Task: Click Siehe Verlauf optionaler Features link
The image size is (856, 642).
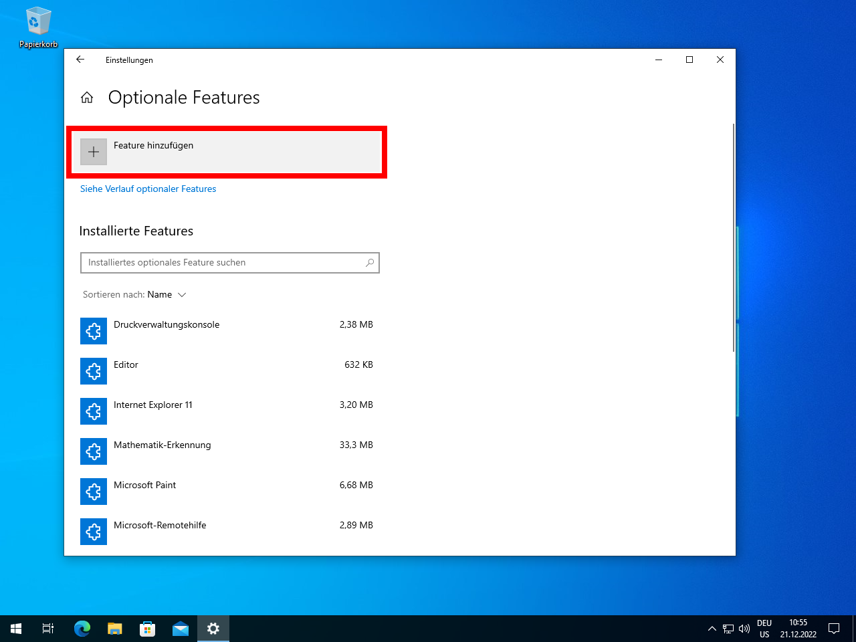Action: pos(148,189)
